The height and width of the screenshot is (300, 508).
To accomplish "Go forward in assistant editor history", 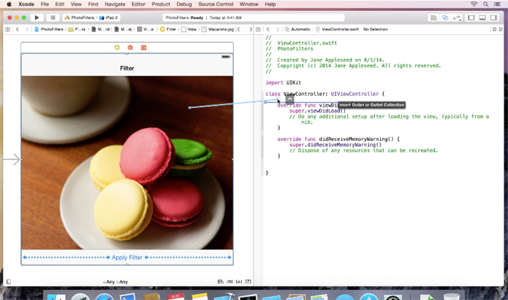I will [x=277, y=29].
